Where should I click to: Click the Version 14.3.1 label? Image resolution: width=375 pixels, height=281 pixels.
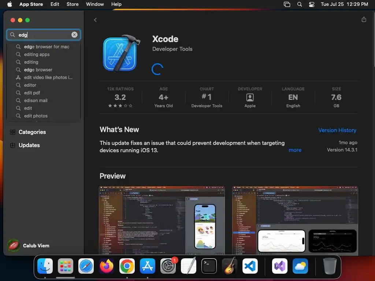[342, 150]
